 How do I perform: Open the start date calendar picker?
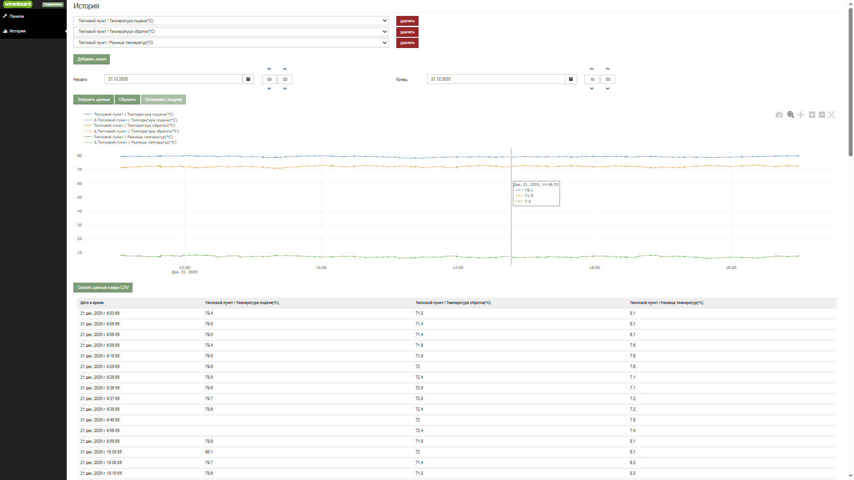[248, 79]
